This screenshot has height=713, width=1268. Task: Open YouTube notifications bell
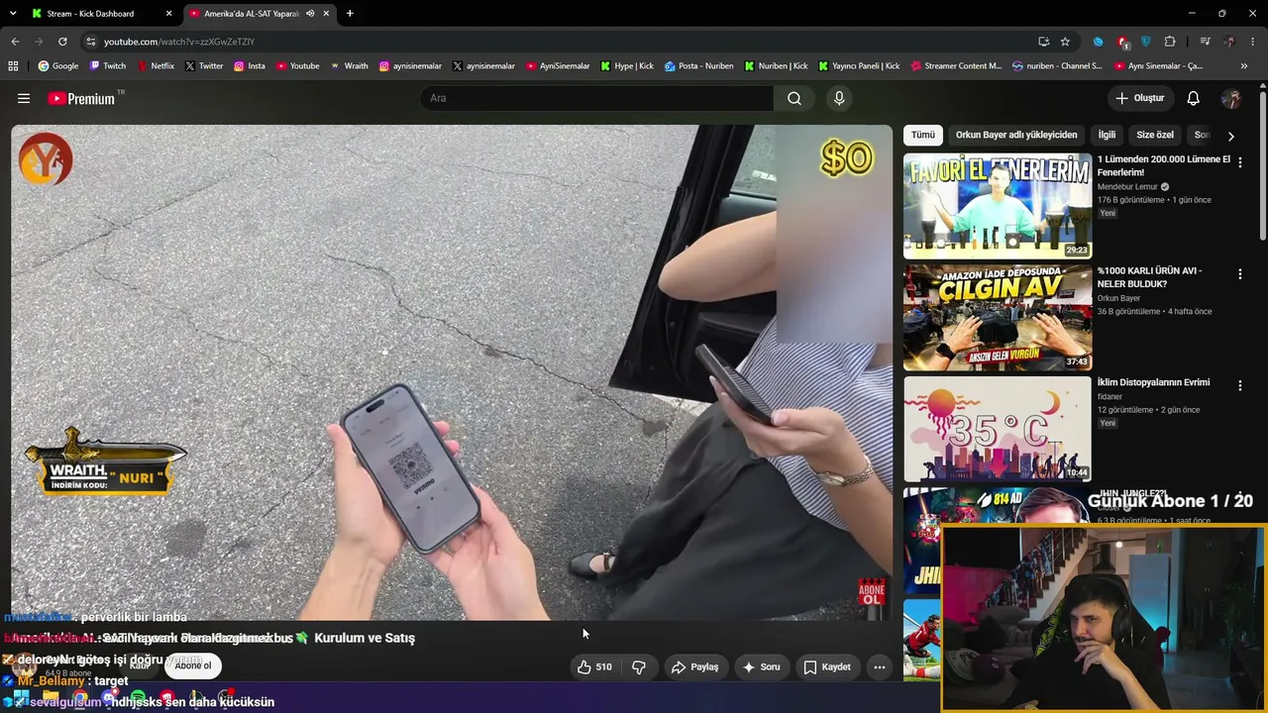(1194, 98)
